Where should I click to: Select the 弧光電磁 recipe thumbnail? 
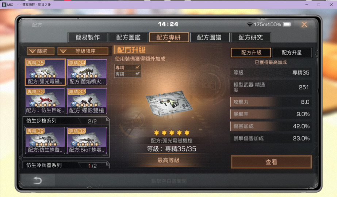point(45,72)
